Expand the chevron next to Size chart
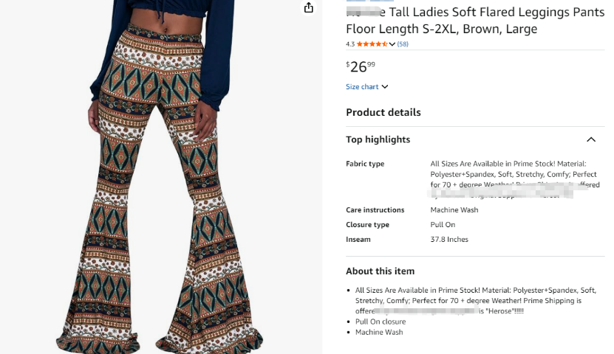The image size is (614, 354). coord(385,87)
